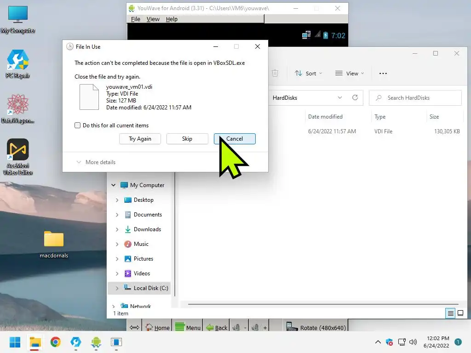471x353 pixels.
Task: Expand the Documents tree node
Action: (117, 215)
